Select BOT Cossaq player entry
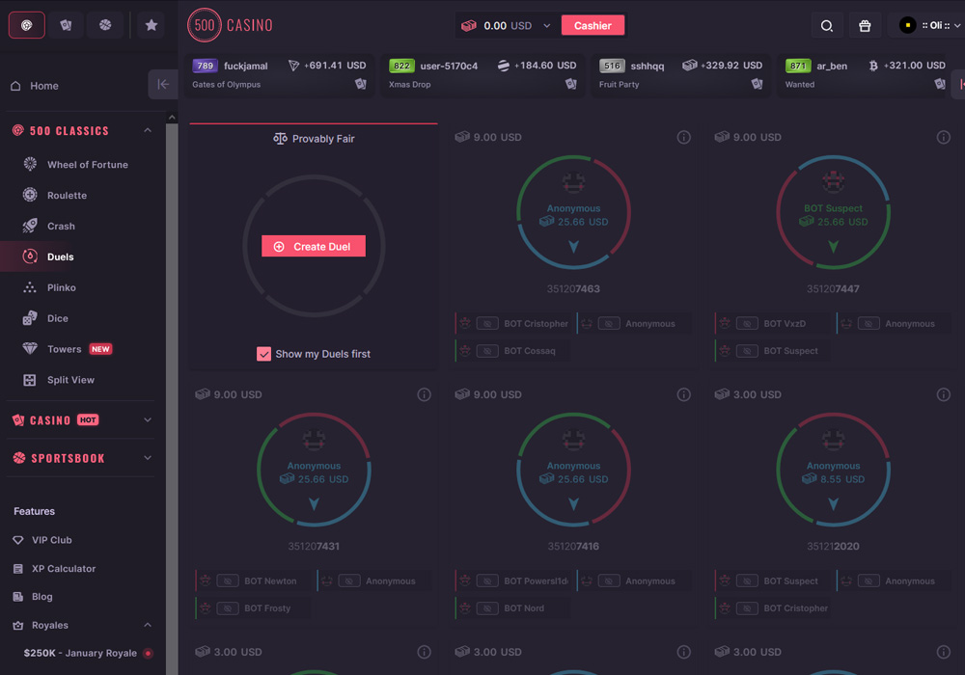The height and width of the screenshot is (675, 965). click(512, 350)
